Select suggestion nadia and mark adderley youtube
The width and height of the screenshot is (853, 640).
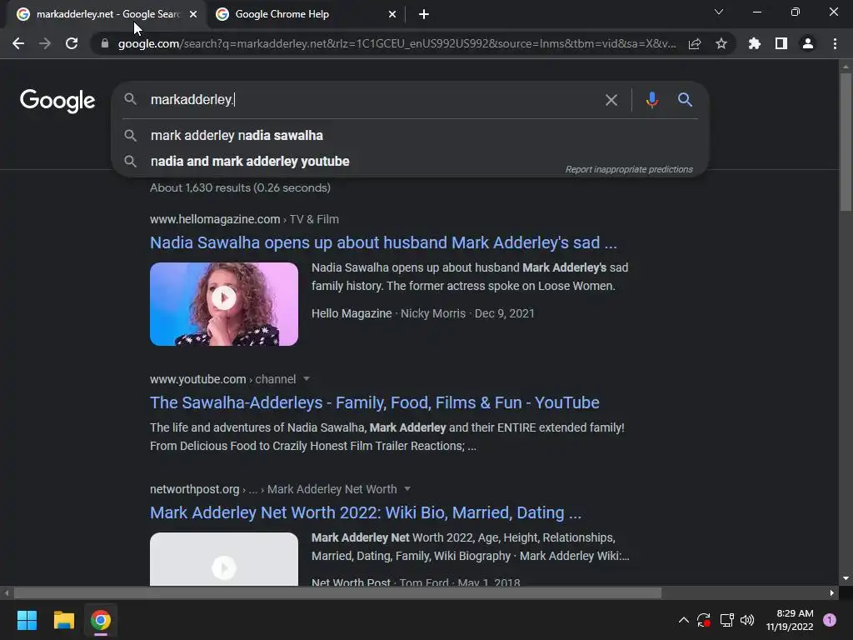point(410,162)
